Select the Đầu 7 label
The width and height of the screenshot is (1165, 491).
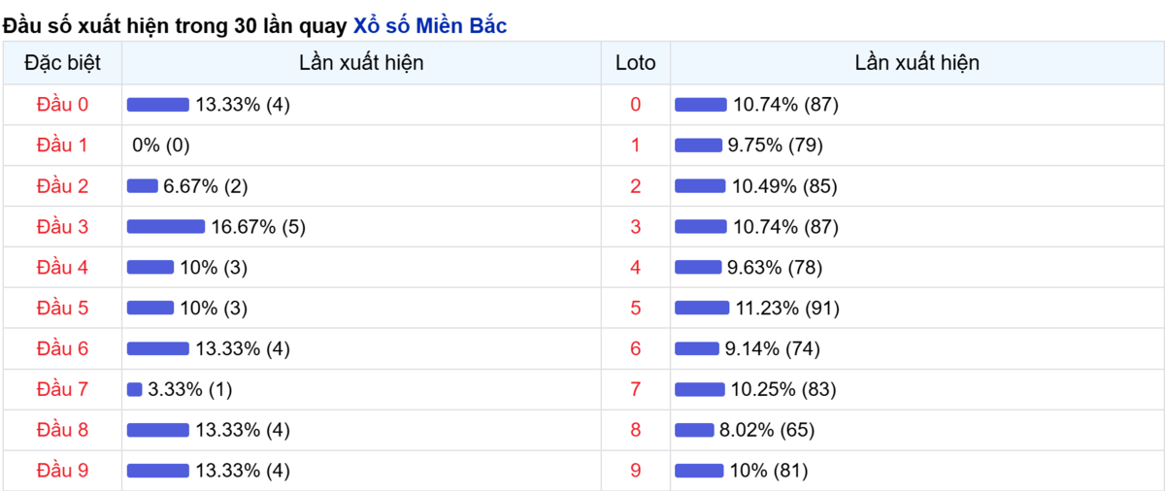coord(62,390)
